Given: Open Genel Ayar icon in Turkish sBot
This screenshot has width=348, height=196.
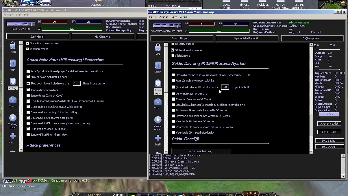Looking at the screenshot, I should [x=158, y=84].
